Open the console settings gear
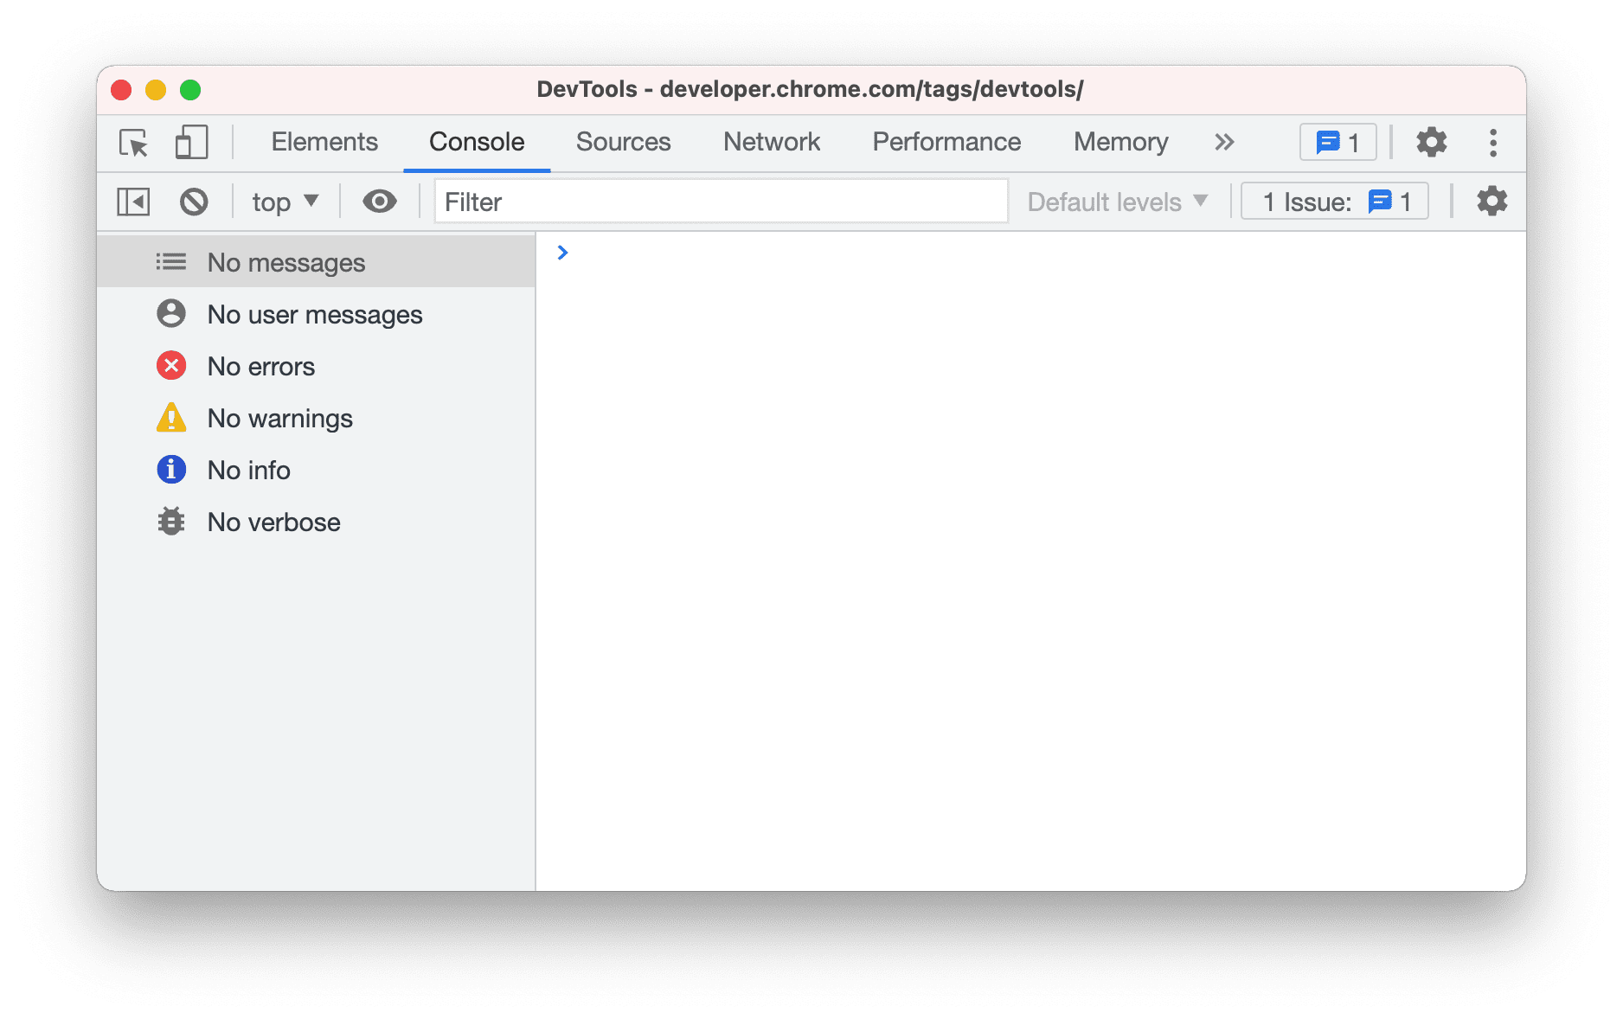 (1491, 201)
